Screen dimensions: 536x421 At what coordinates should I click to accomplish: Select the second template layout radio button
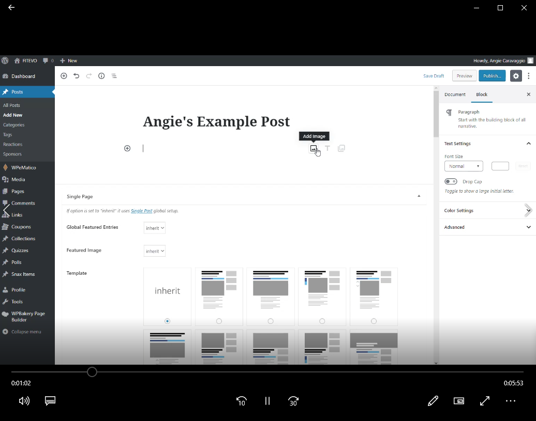coord(219,321)
